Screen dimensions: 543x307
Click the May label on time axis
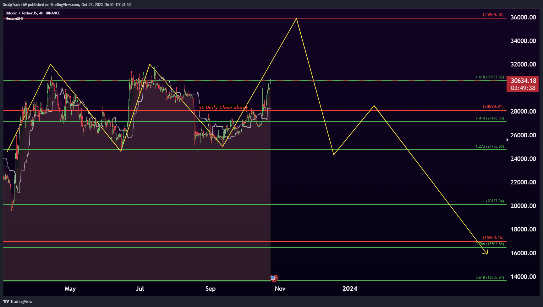pos(70,289)
